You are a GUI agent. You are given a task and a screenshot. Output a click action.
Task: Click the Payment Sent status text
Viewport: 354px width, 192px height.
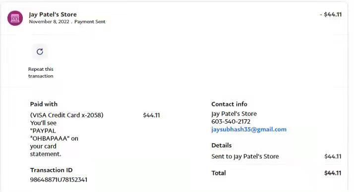[x=90, y=22]
